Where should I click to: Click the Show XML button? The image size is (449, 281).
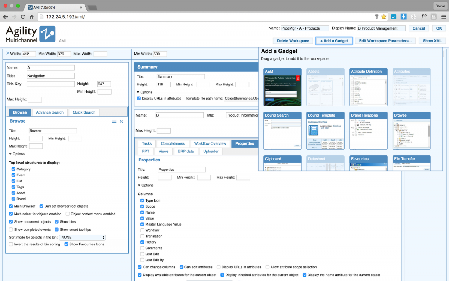[x=432, y=41]
